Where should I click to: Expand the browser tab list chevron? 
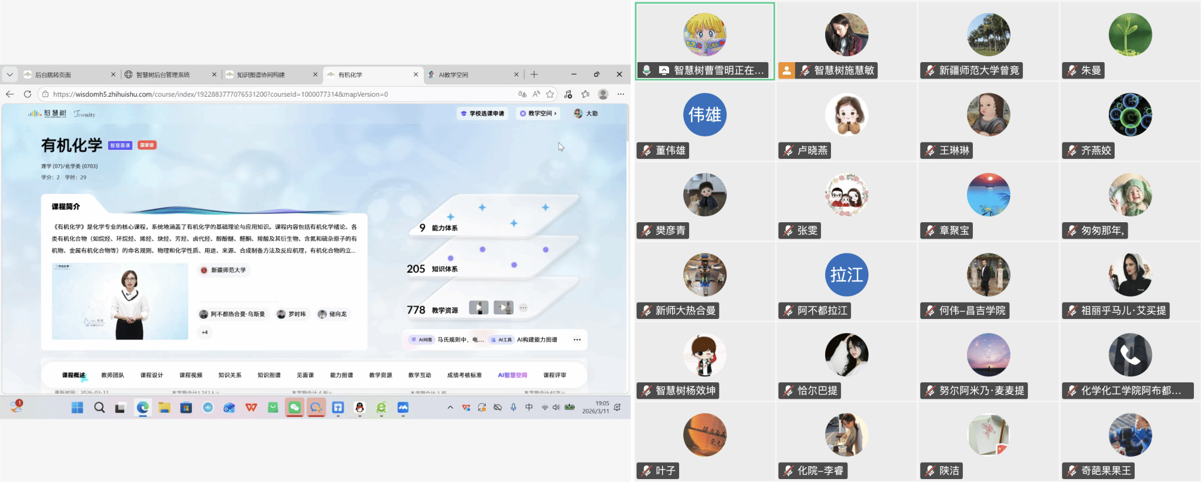tap(10, 74)
